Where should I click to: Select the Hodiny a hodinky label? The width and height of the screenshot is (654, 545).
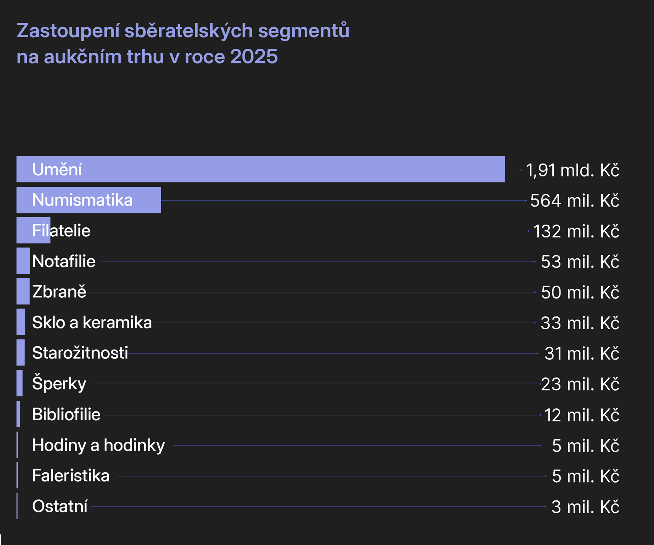point(98,445)
